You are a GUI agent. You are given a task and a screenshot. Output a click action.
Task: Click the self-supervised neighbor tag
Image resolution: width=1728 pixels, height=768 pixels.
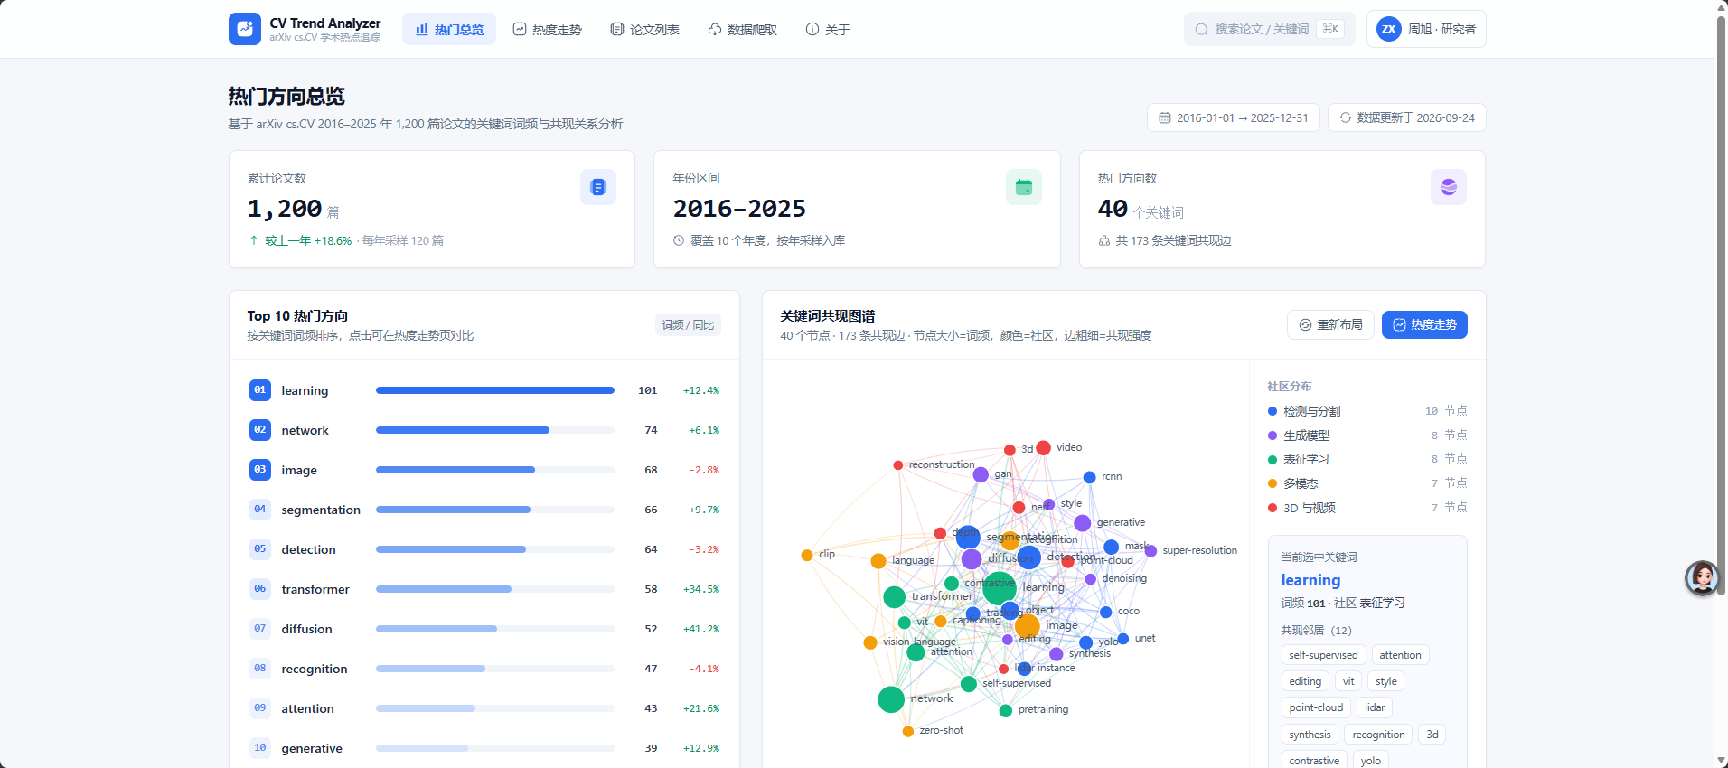(1323, 655)
